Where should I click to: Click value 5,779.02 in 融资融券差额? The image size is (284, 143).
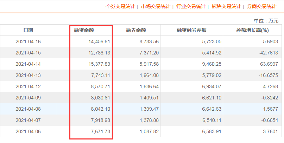click(212, 75)
